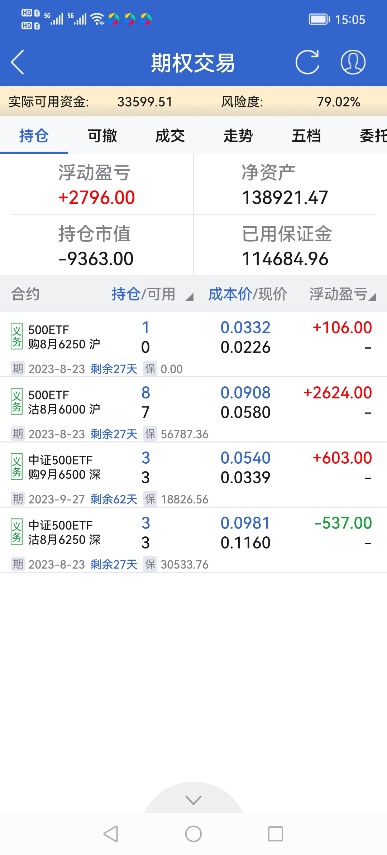Tap Android home navigation button
Viewport: 387px width, 855px height.
(193, 834)
